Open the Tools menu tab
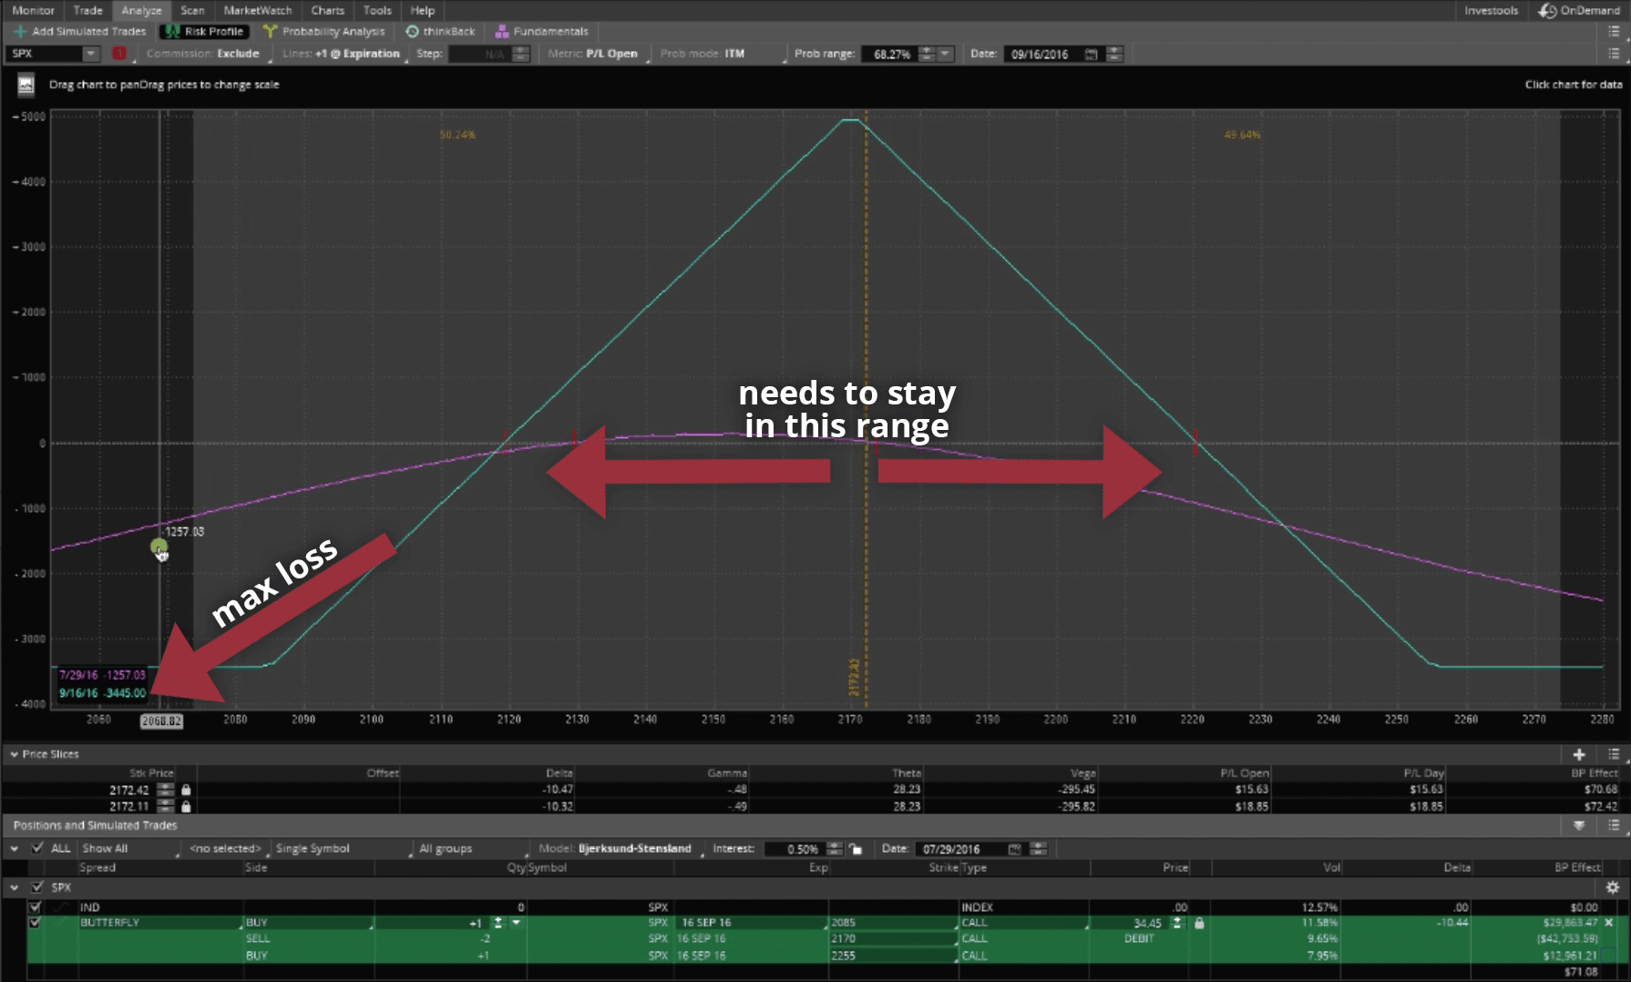The image size is (1631, 982). pyautogui.click(x=377, y=10)
